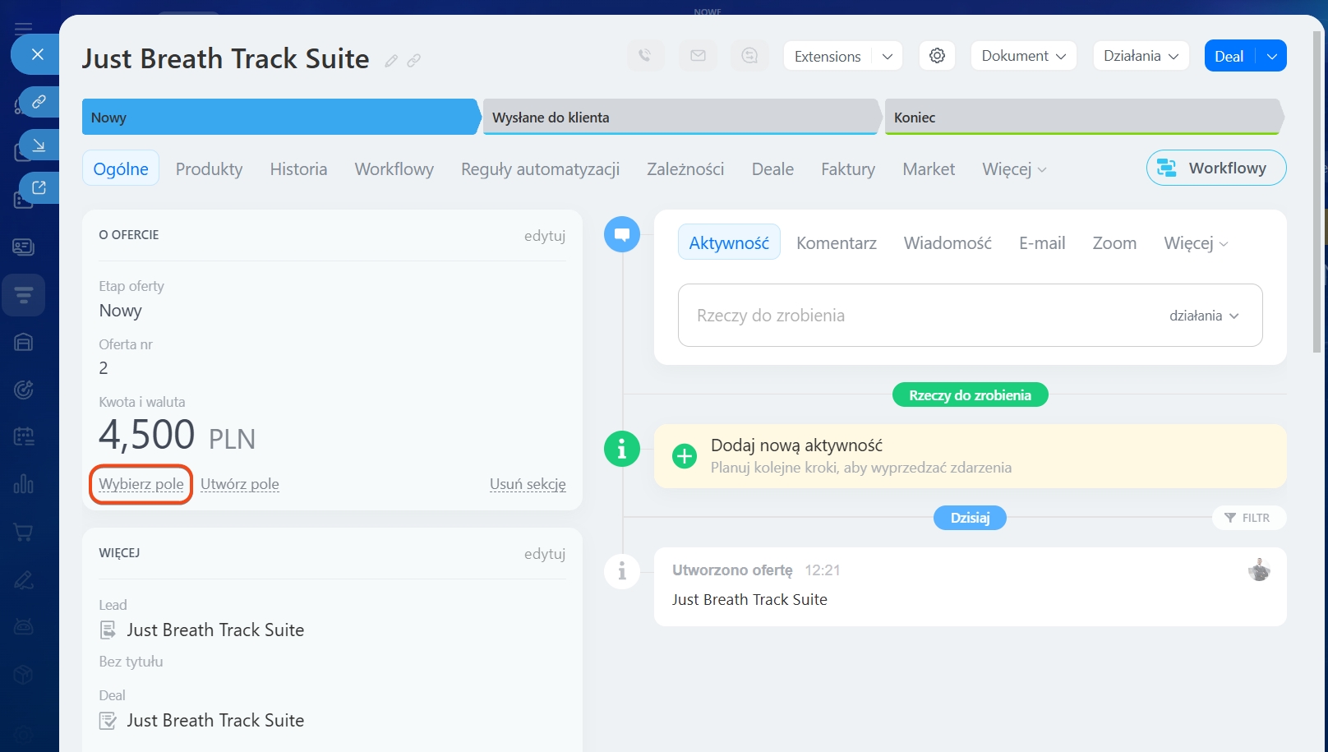Close the slider with the X button
Image resolution: width=1328 pixels, height=752 pixels.
[37, 54]
